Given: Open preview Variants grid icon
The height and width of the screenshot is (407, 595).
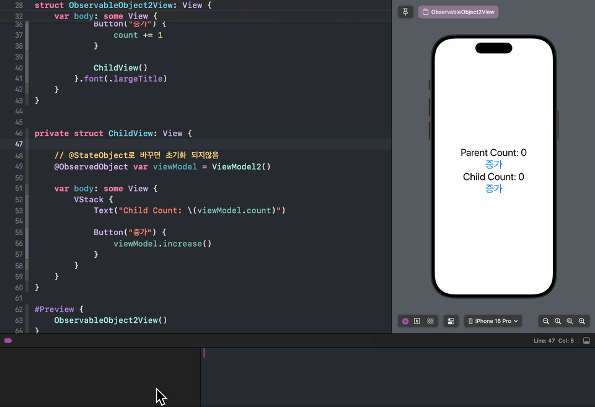Looking at the screenshot, I should pos(430,321).
